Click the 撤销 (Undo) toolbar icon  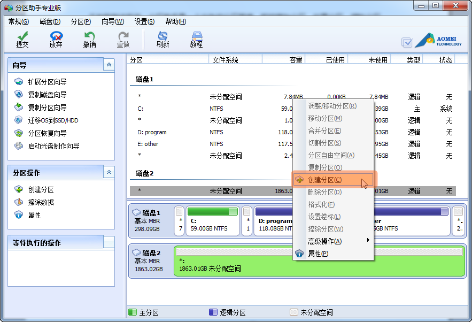pyautogui.click(x=89, y=39)
